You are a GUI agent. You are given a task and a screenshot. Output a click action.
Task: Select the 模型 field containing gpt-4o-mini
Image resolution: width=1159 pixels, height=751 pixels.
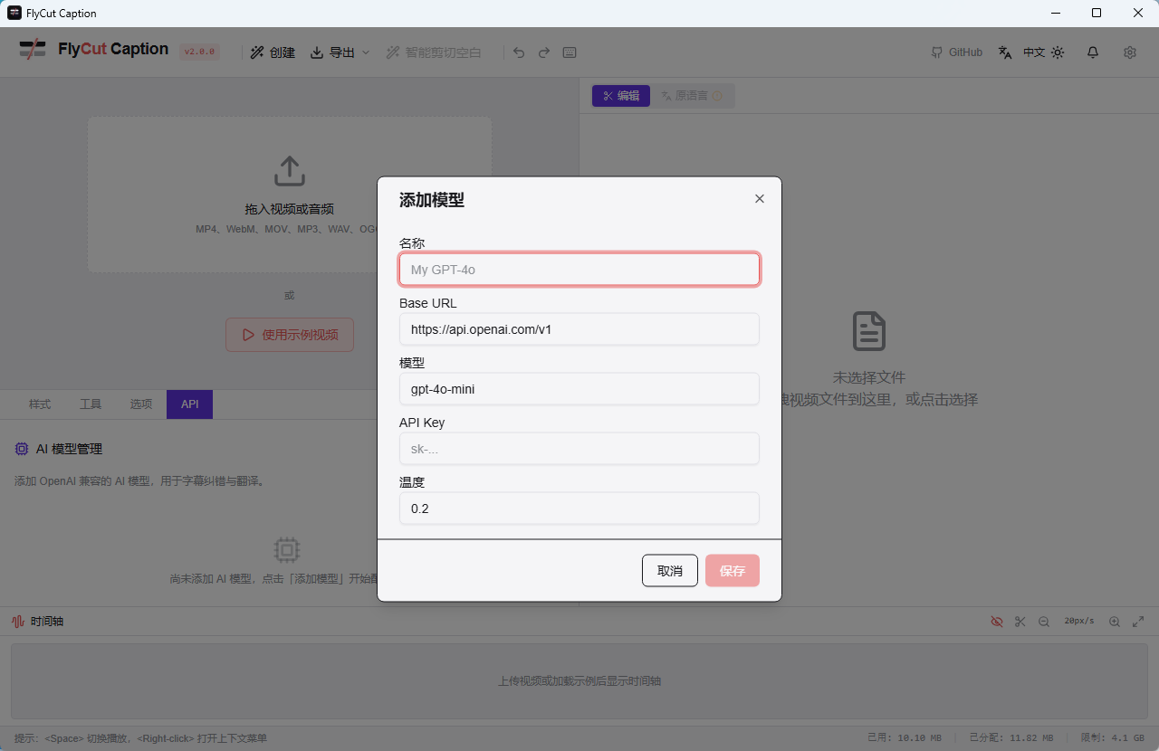pos(579,389)
